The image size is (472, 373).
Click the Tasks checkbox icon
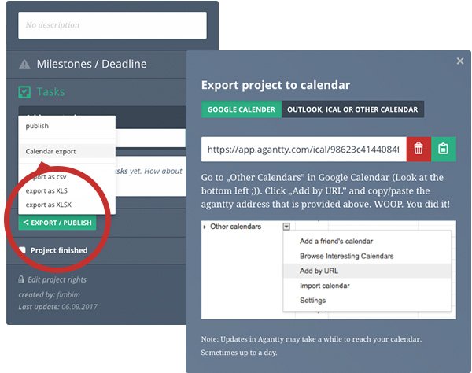pyautogui.click(x=24, y=92)
